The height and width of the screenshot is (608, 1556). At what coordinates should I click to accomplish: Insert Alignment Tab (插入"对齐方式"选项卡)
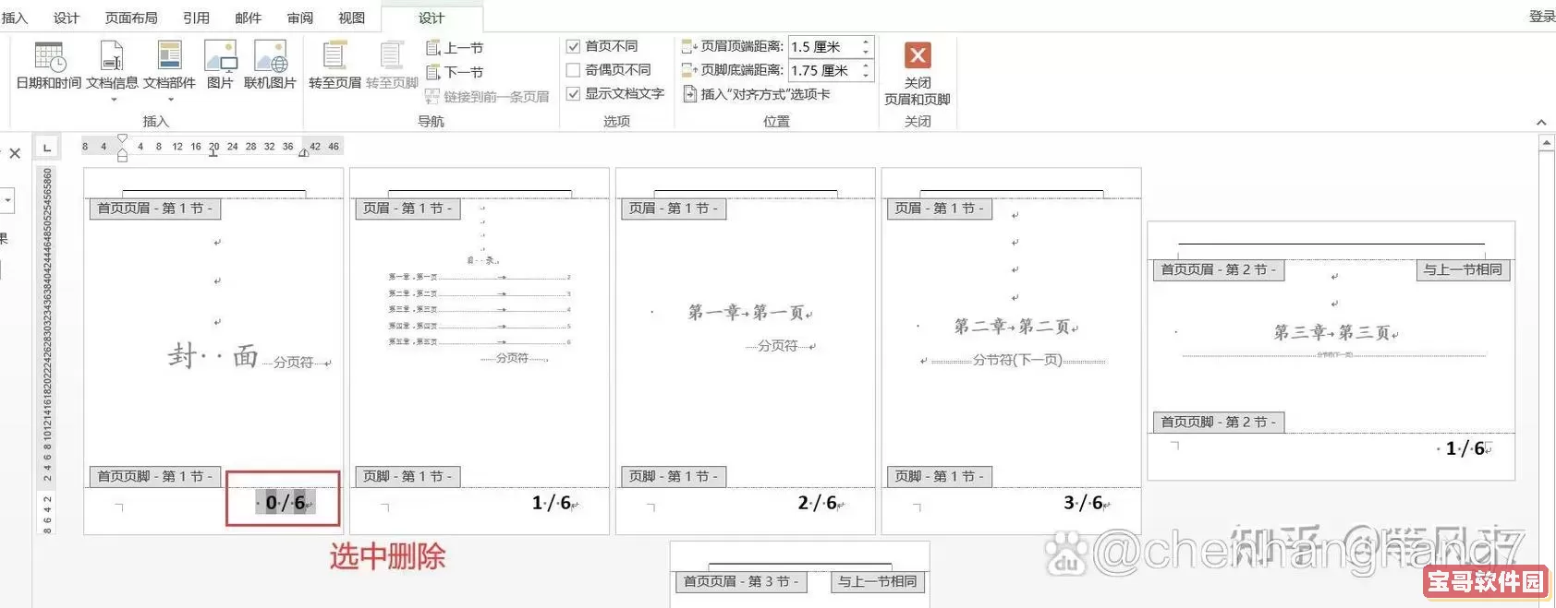tap(757, 94)
